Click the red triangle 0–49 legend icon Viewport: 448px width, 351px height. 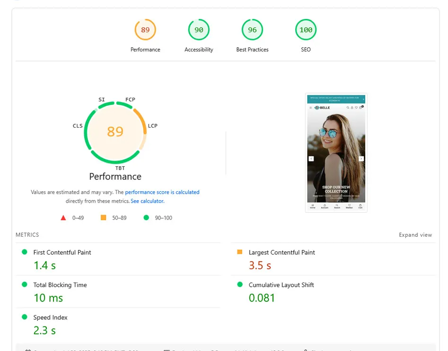tap(63, 218)
